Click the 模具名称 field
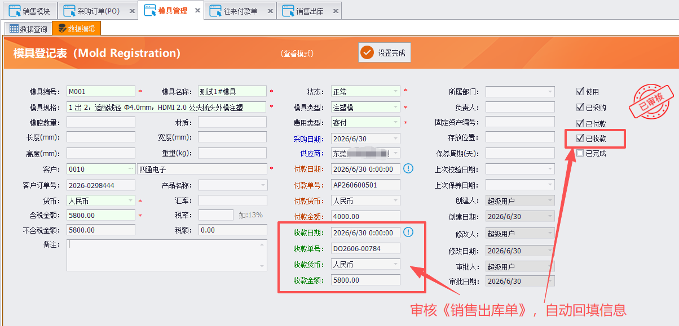Image resolution: width=679 pixels, height=326 pixels. (x=232, y=91)
